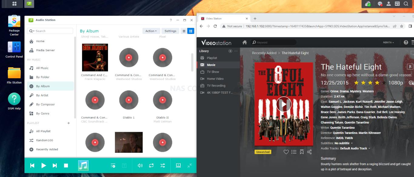This screenshot has width=414, height=177.
Task: Play music in Audio Station
Action: [44, 165]
